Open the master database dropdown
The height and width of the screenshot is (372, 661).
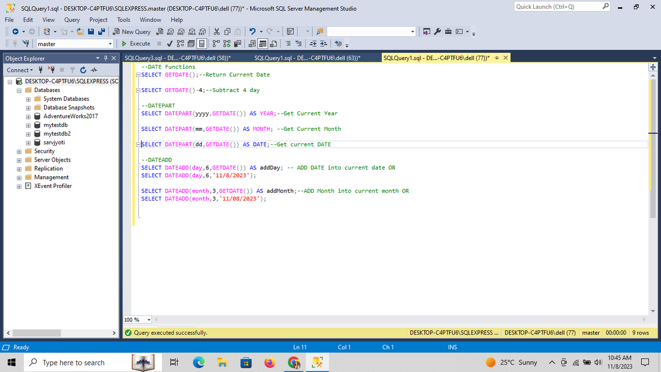pyautogui.click(x=110, y=44)
